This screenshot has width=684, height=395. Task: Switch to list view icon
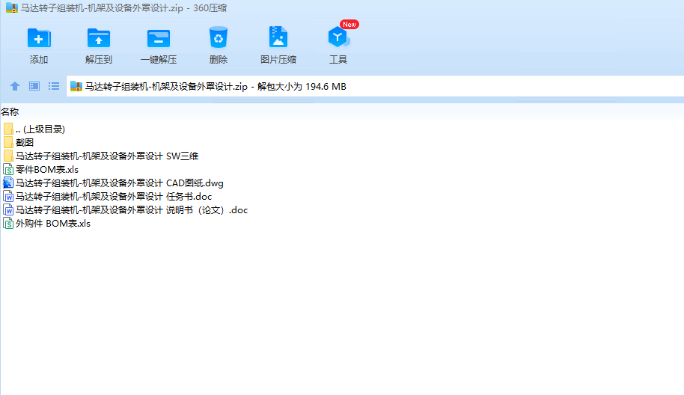[54, 86]
